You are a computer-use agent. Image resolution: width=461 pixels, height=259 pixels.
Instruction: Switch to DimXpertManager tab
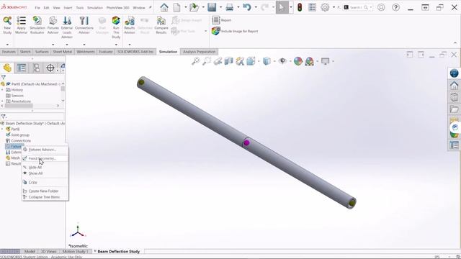(50, 68)
